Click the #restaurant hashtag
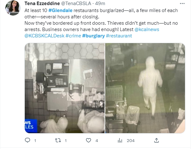 click(119, 36)
